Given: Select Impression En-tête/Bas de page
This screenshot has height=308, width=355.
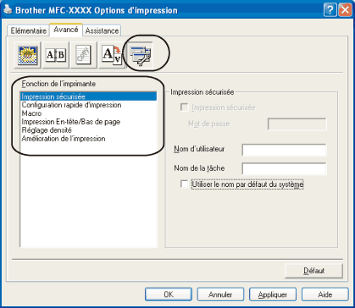Looking at the screenshot, I should (71, 122).
